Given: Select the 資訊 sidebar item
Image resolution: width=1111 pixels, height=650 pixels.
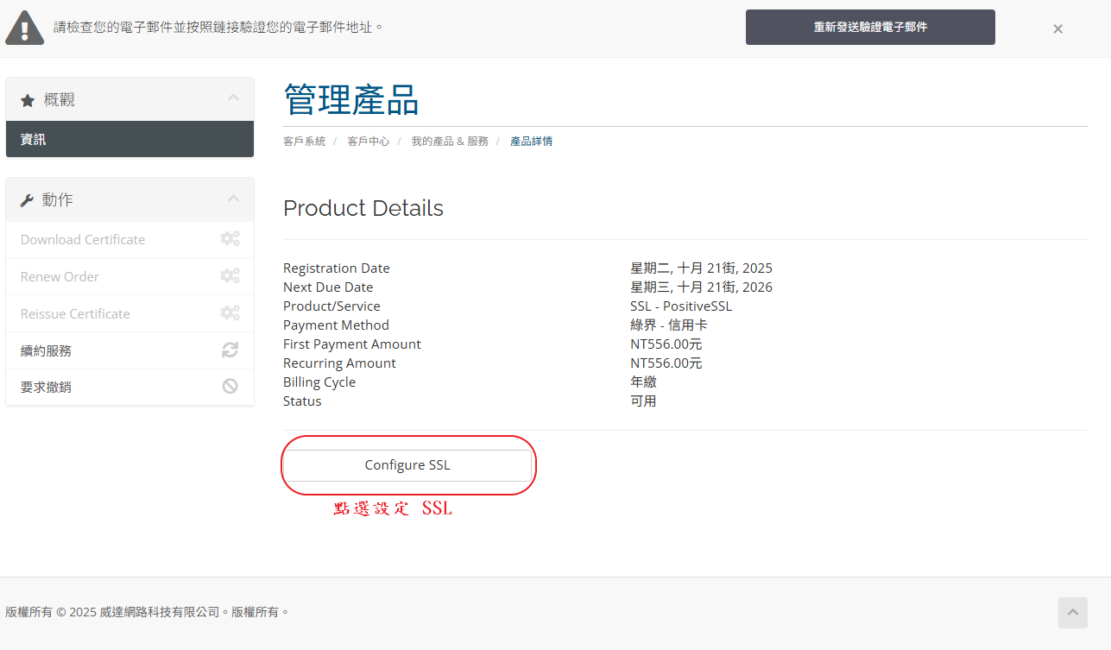Looking at the screenshot, I should 34,139.
